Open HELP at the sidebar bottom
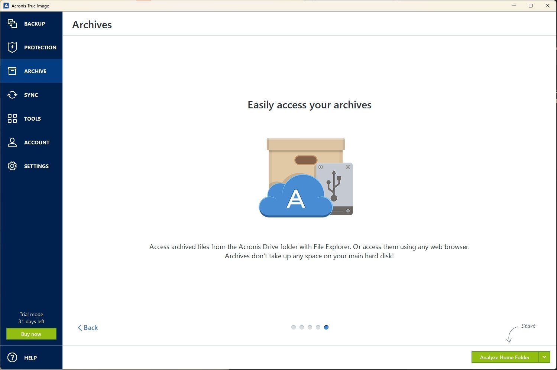 tap(31, 357)
